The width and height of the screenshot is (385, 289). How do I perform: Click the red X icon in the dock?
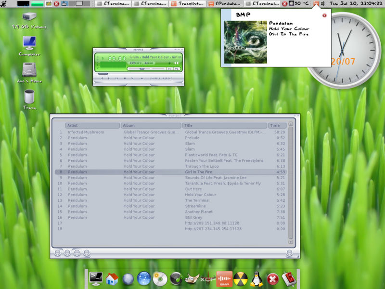[x=273, y=279]
